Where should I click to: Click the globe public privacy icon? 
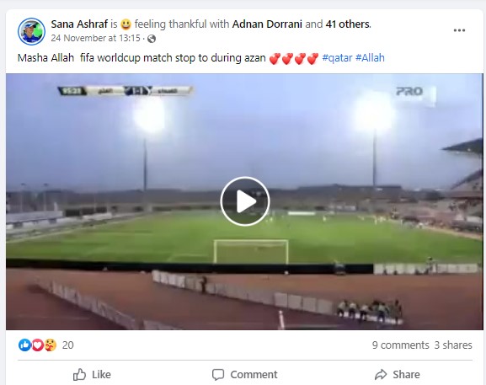click(x=152, y=39)
